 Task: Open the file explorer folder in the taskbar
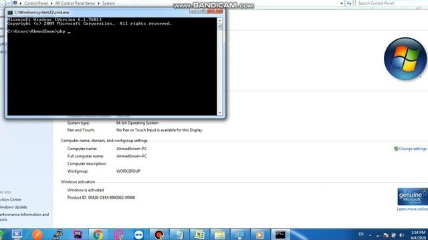point(219,234)
